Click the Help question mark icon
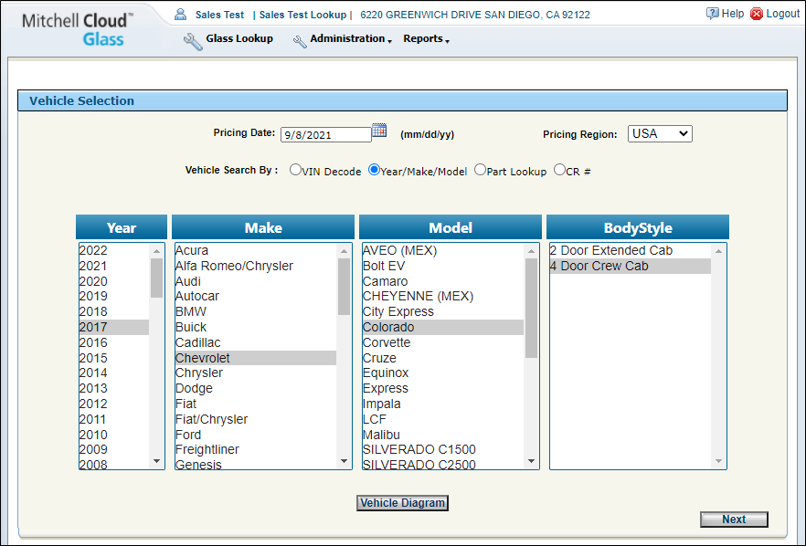The height and width of the screenshot is (546, 806). (x=713, y=14)
